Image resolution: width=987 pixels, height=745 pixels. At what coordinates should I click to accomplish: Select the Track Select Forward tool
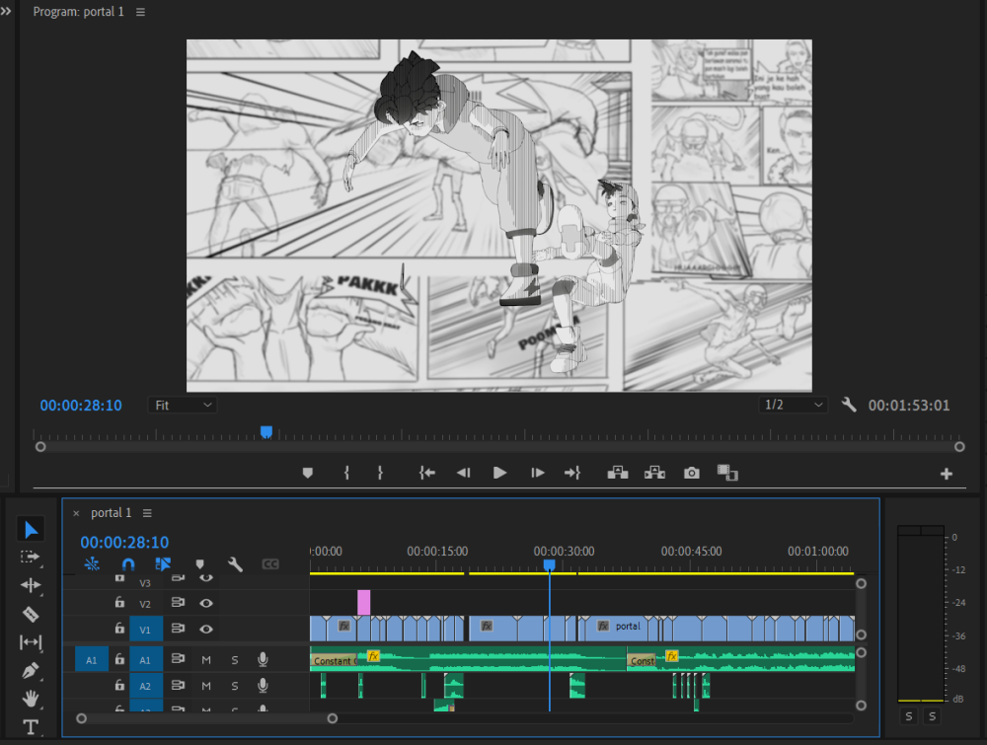(30, 558)
